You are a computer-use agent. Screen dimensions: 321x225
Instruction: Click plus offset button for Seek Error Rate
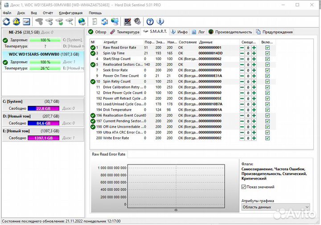[x=254, y=70]
